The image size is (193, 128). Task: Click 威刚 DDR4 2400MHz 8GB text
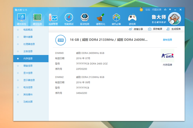pyautogui.click(x=90, y=53)
